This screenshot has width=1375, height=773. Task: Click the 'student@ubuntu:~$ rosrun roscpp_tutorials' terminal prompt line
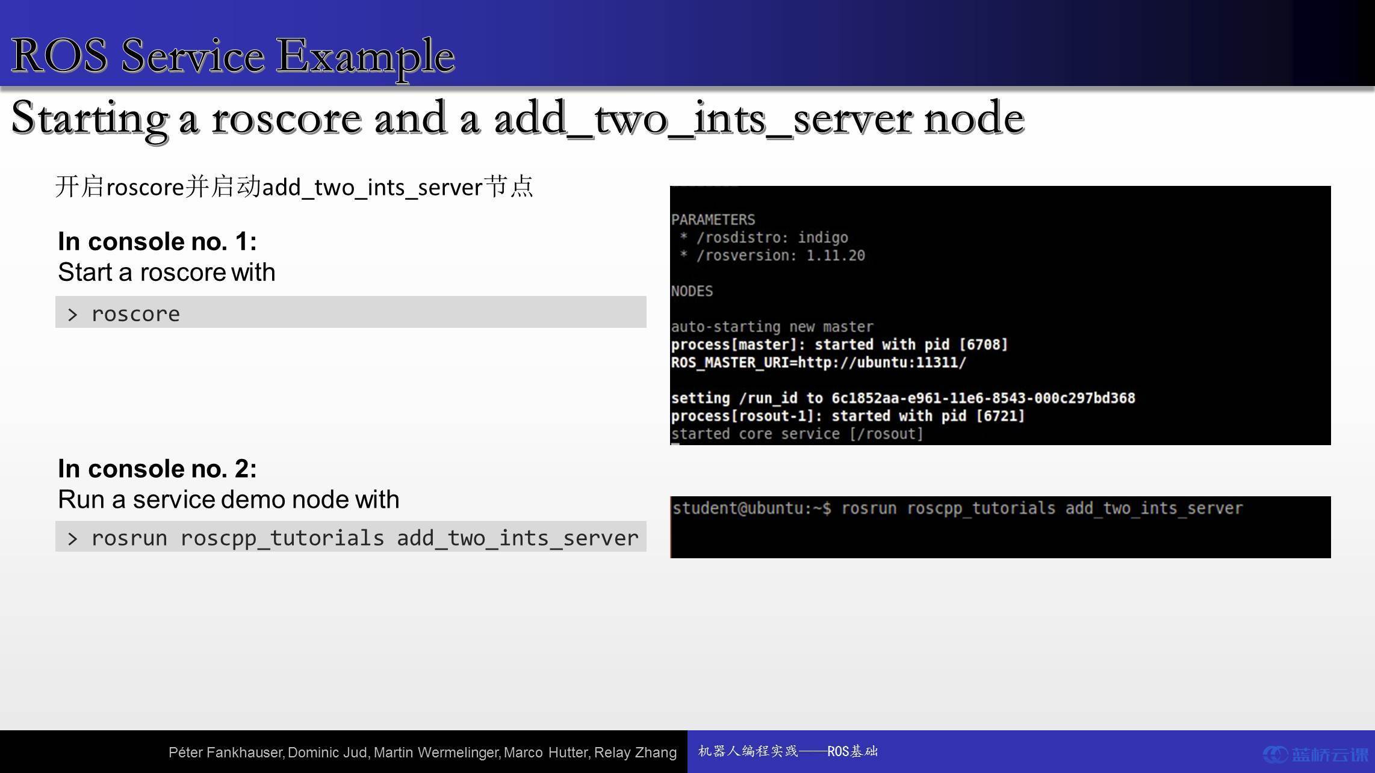click(x=957, y=508)
